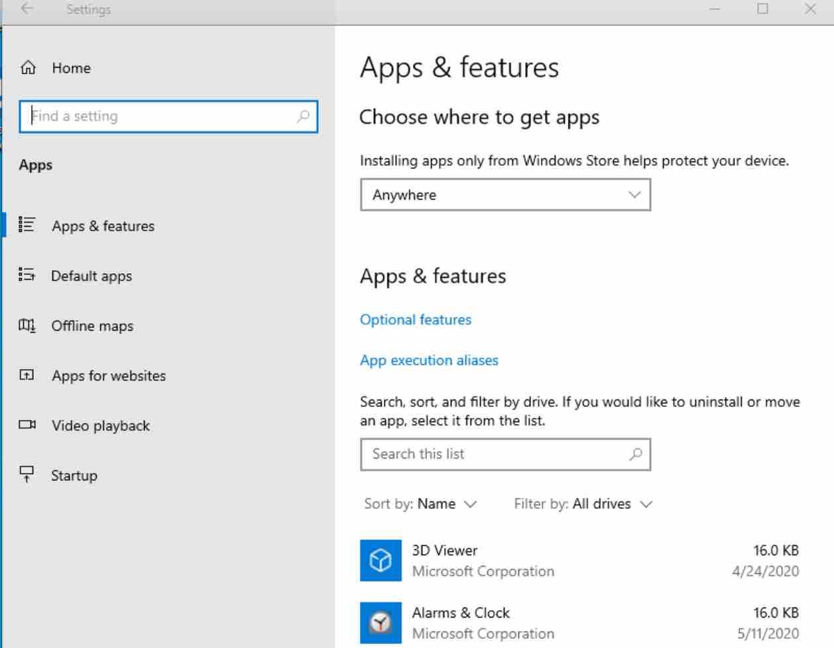Viewport: 834px width, 648px height.
Task: Open the Anywhere app source dropdown
Action: pyautogui.click(x=506, y=195)
